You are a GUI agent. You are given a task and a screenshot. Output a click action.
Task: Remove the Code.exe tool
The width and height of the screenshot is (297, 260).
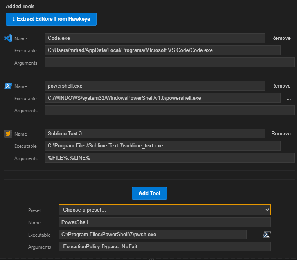281,38
